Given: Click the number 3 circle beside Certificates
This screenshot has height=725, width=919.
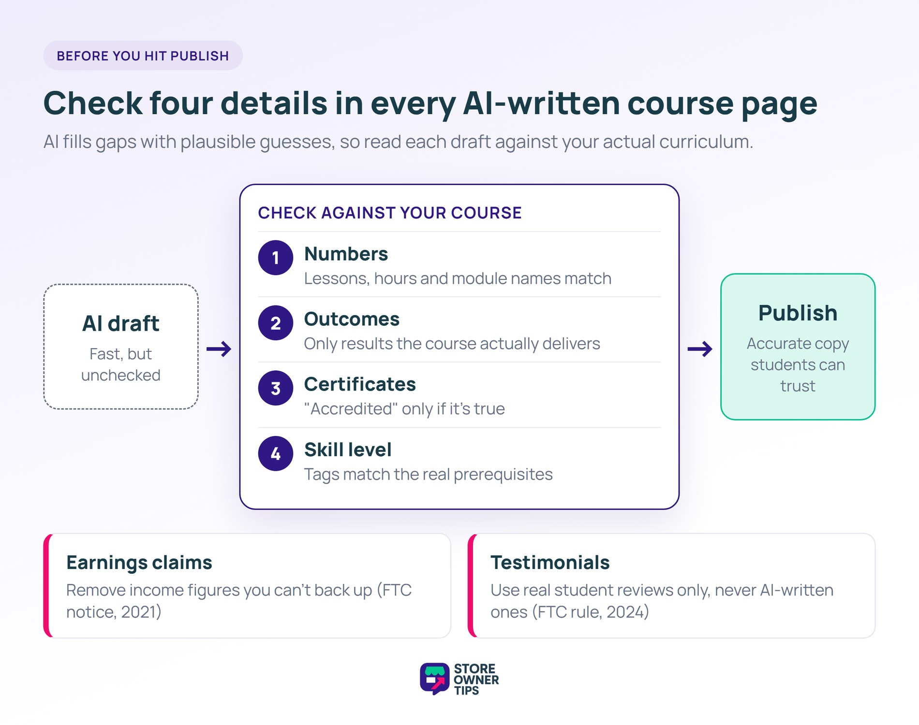Looking at the screenshot, I should point(276,388).
